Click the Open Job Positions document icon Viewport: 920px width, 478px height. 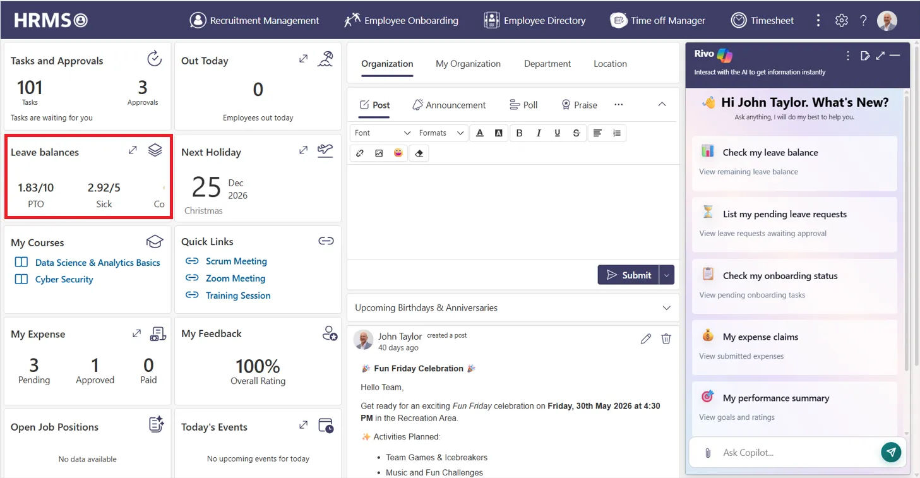click(156, 424)
